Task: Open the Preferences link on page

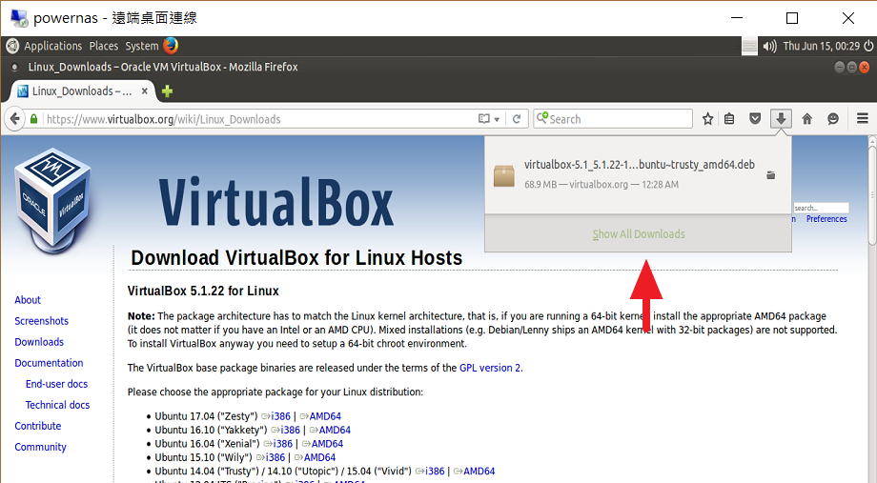Action: tap(826, 219)
